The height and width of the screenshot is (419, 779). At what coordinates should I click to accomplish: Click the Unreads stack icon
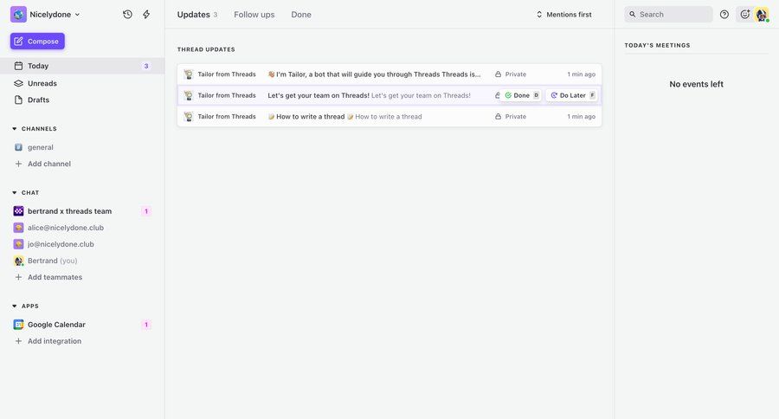[18, 83]
